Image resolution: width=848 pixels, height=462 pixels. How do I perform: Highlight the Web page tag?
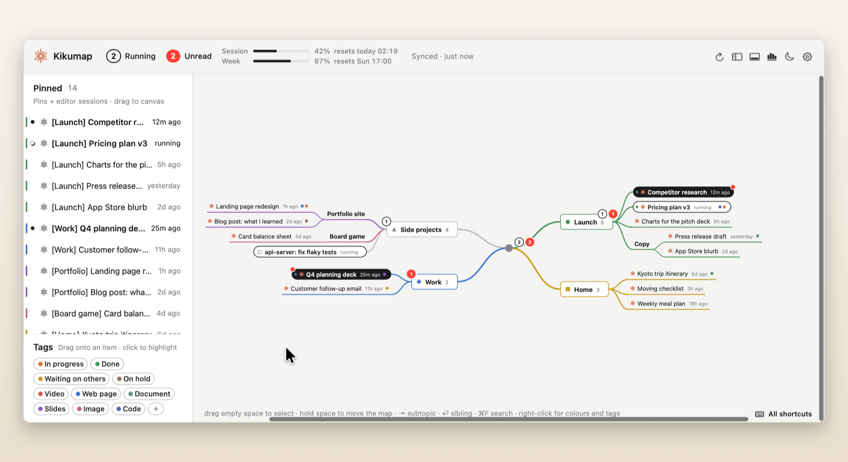[x=96, y=394]
